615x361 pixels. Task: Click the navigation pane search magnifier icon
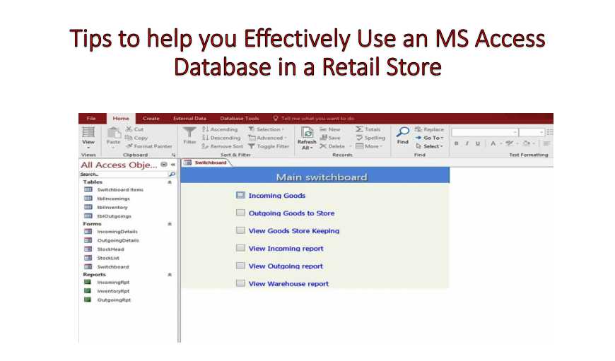click(x=172, y=174)
